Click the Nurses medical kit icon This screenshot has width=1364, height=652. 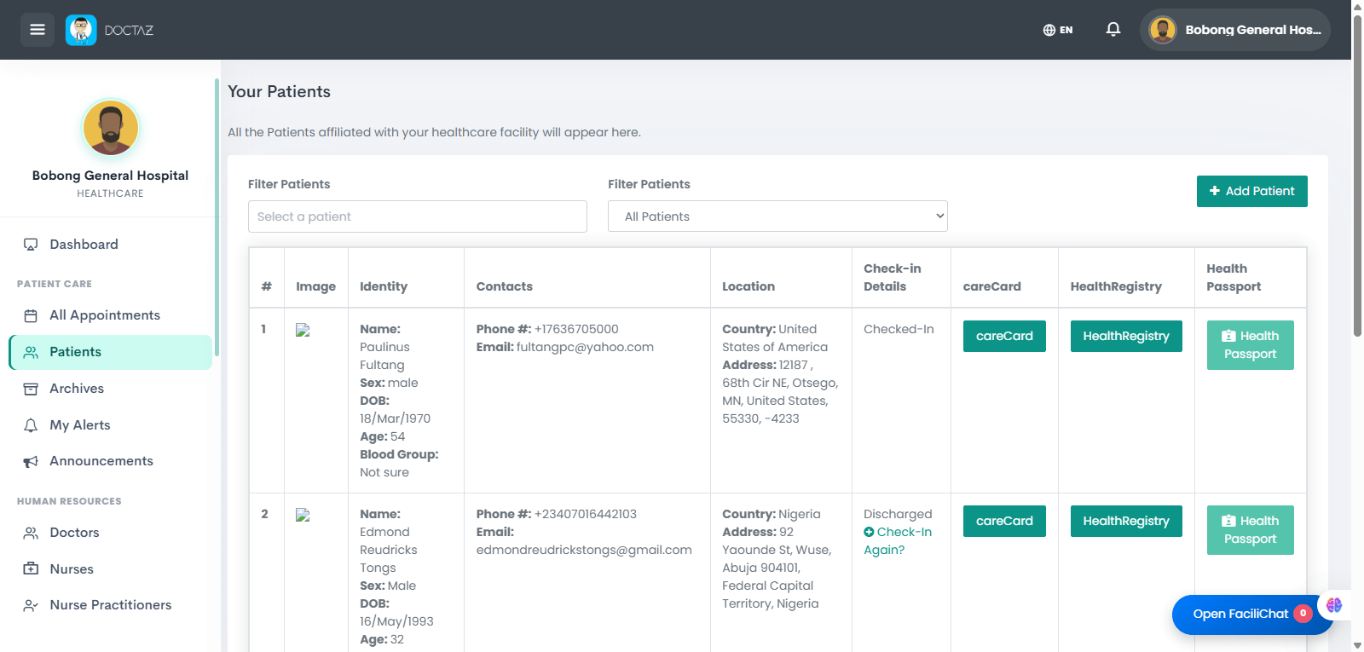click(31, 568)
